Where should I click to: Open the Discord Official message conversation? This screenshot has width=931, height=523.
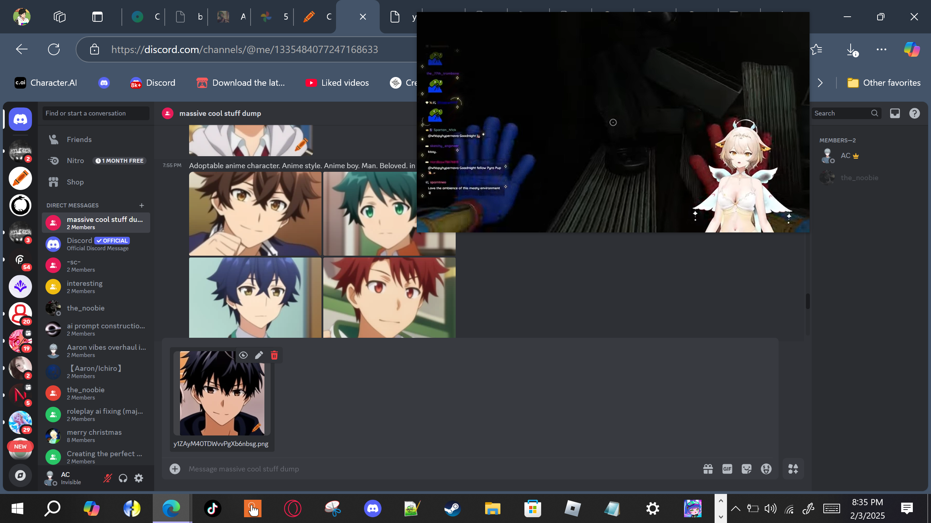point(96,244)
